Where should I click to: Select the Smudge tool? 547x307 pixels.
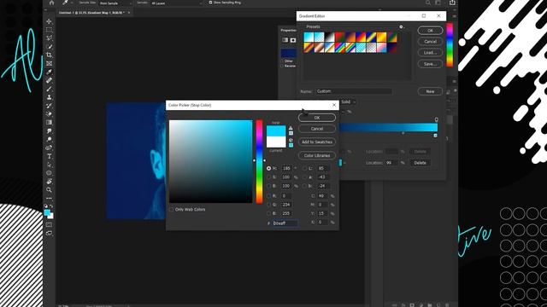[50, 130]
